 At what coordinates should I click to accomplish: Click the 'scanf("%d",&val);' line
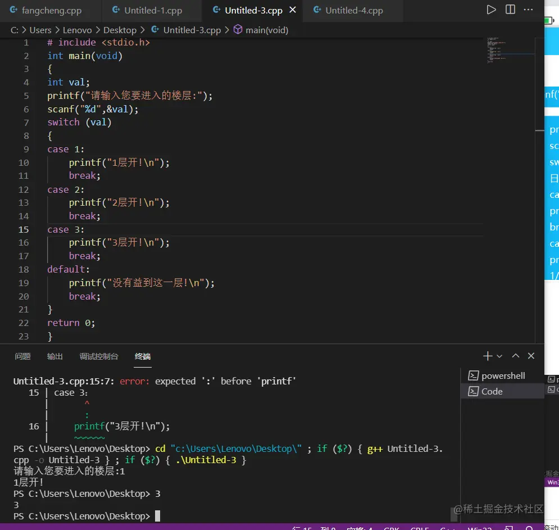click(x=93, y=109)
